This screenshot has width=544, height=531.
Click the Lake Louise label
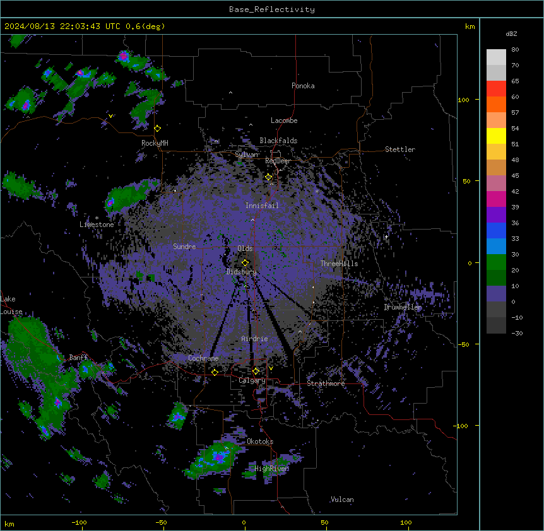click(11, 305)
